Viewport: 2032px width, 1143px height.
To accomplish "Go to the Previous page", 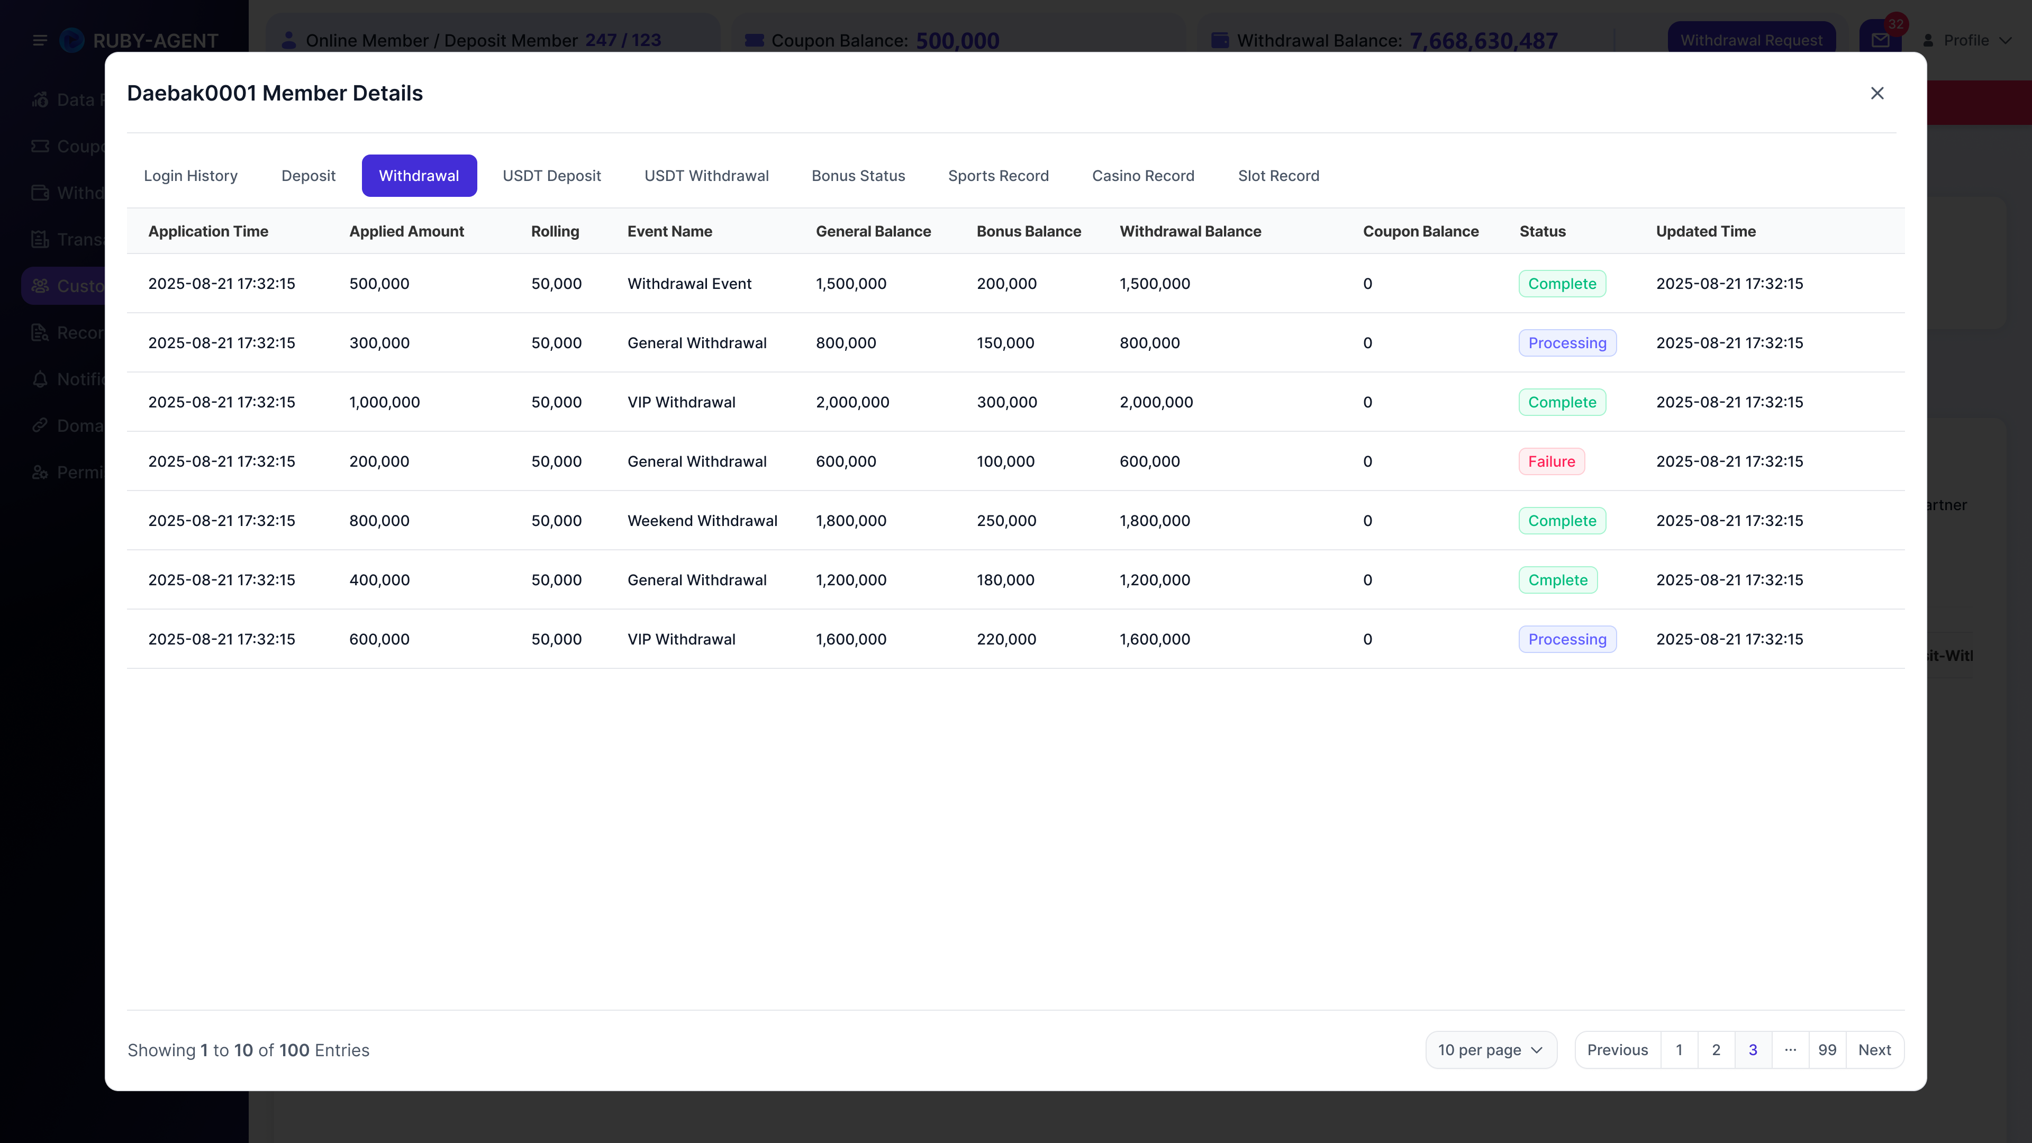I will (1617, 1050).
